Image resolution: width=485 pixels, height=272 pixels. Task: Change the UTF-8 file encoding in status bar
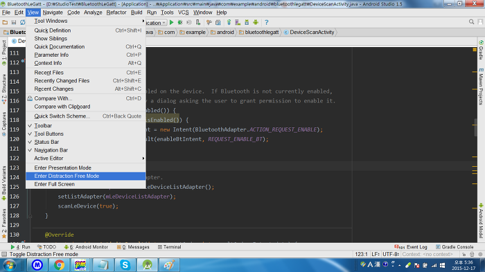390,254
